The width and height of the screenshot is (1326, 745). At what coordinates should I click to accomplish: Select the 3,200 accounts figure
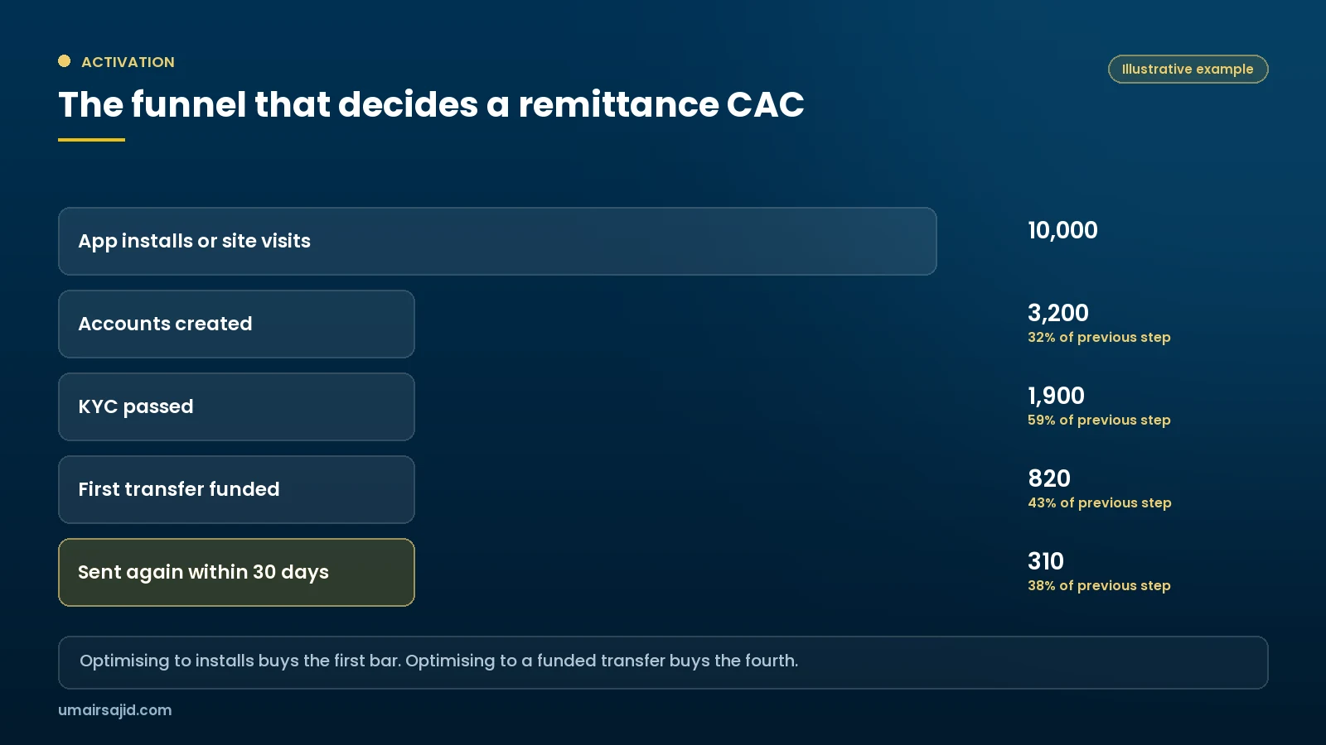1058,313
